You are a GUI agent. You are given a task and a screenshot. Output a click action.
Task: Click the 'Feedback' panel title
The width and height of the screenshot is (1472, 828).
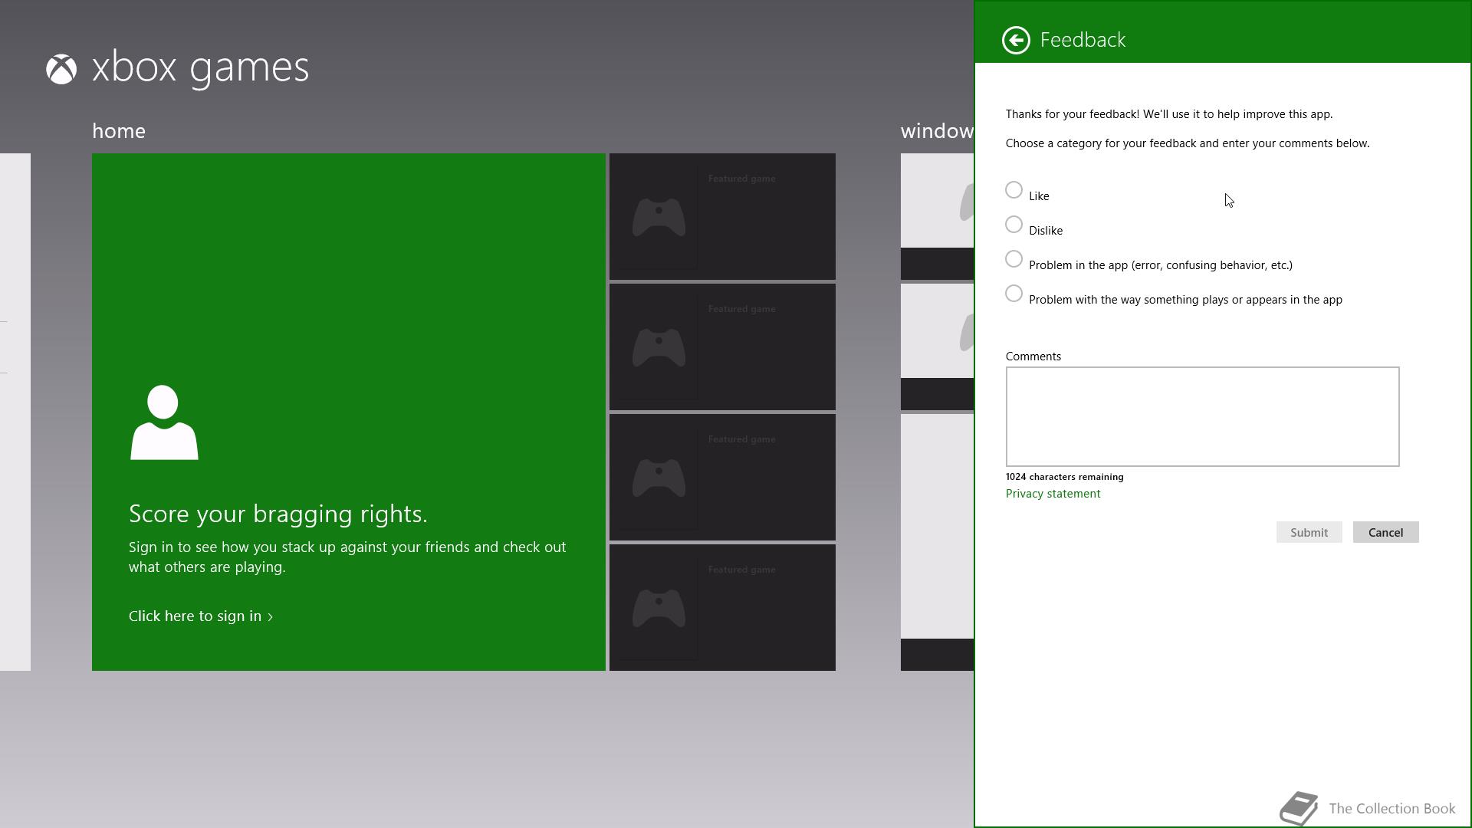tap(1083, 40)
